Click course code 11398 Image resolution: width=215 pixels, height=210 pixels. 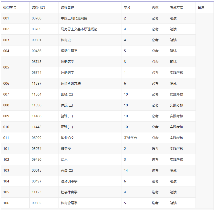[x=36, y=105]
